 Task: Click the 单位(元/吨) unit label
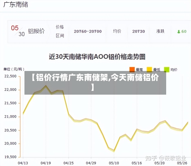coord(14,69)
